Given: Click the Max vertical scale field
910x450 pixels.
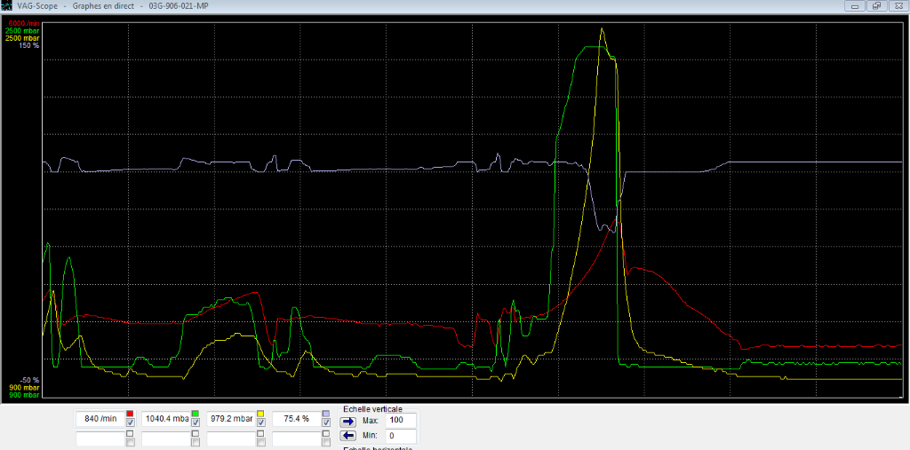Looking at the screenshot, I should coord(402,421).
